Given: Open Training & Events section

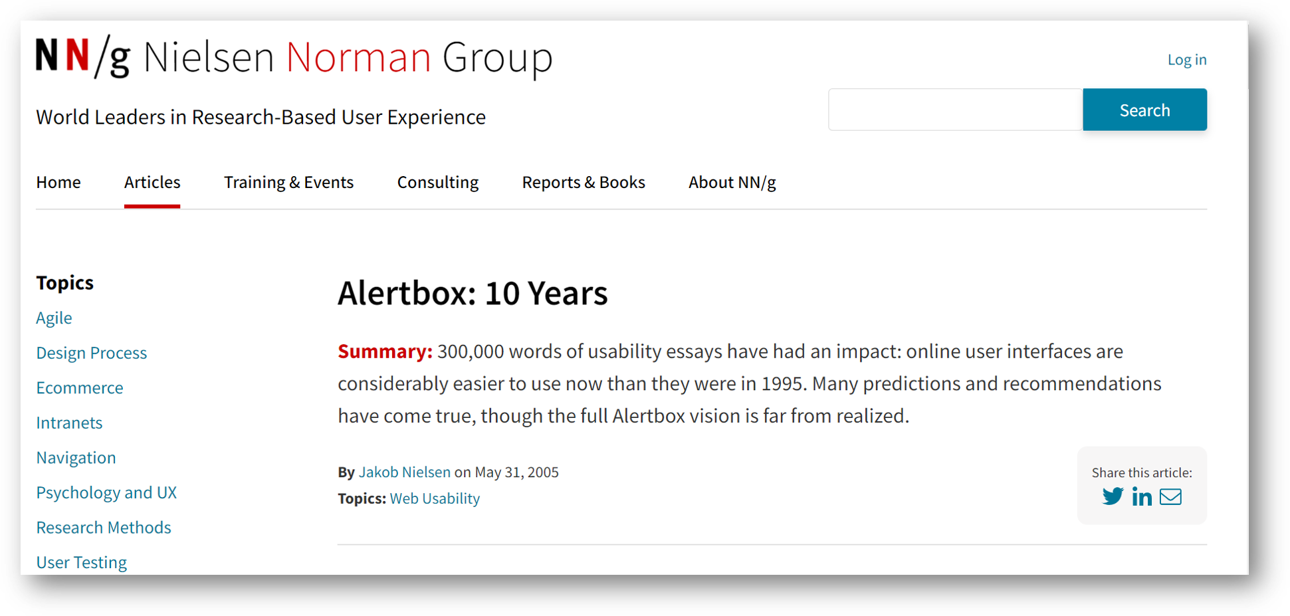Looking at the screenshot, I should [x=288, y=182].
